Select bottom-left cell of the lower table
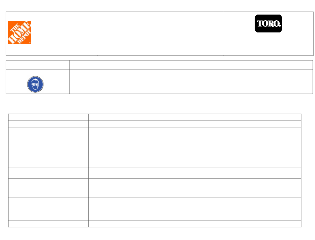The width and height of the screenshot is (315, 240). [x=48, y=224]
